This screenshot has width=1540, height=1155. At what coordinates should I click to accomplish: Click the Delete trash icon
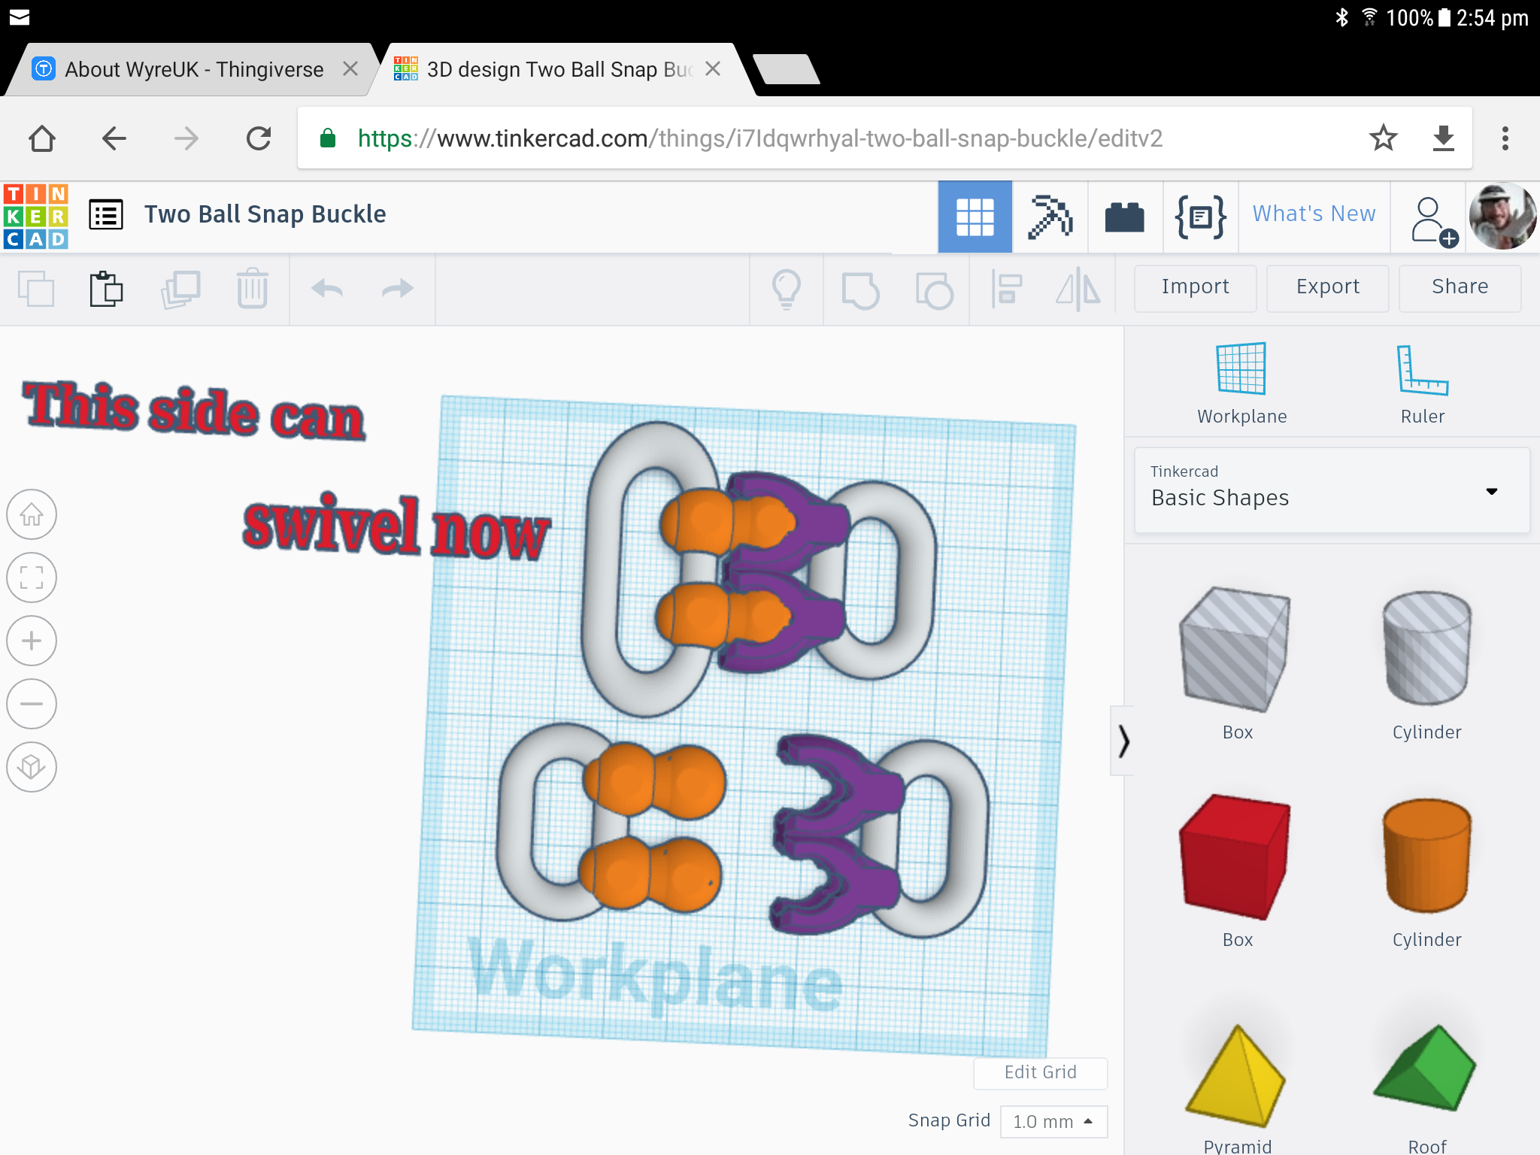[x=253, y=288]
